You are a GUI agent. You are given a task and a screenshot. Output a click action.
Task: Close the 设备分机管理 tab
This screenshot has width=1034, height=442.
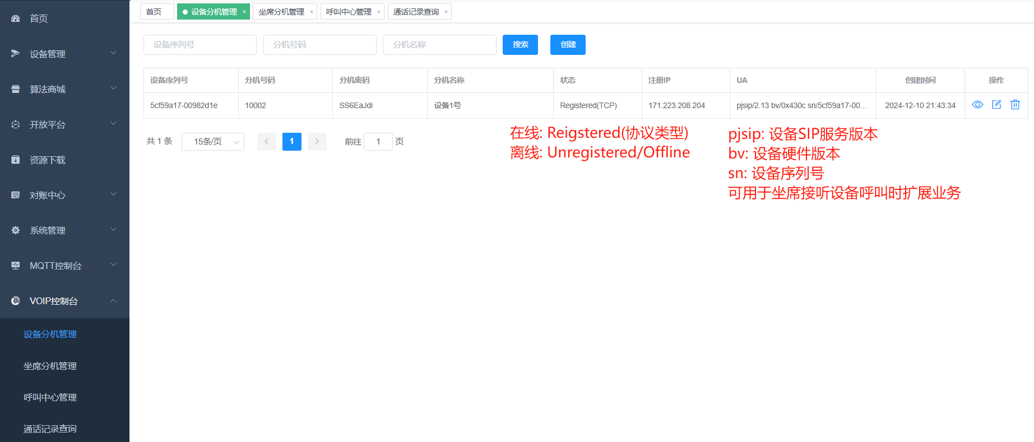coord(244,12)
